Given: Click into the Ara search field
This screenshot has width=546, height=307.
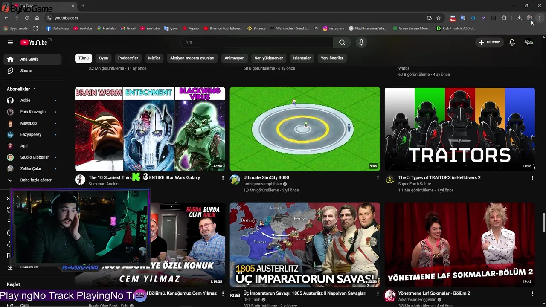Looking at the screenshot, I should [x=257, y=42].
